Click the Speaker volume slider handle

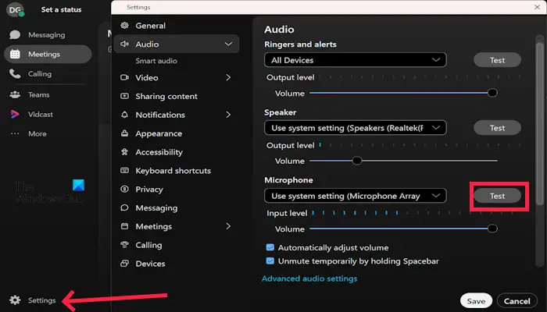[357, 161]
